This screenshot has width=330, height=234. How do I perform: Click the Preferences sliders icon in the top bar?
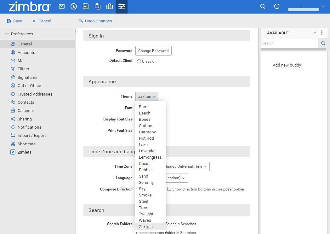tap(122, 7)
